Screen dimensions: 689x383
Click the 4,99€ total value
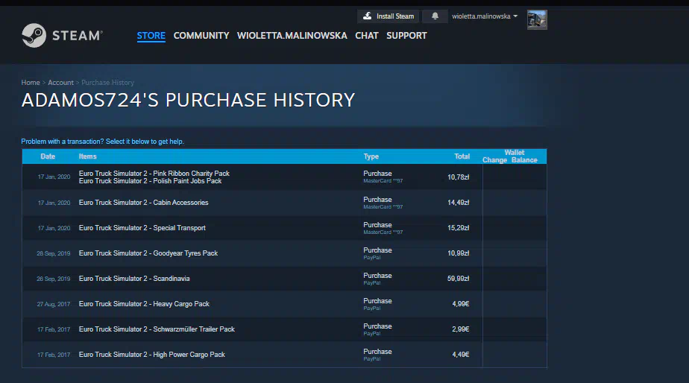(x=461, y=304)
